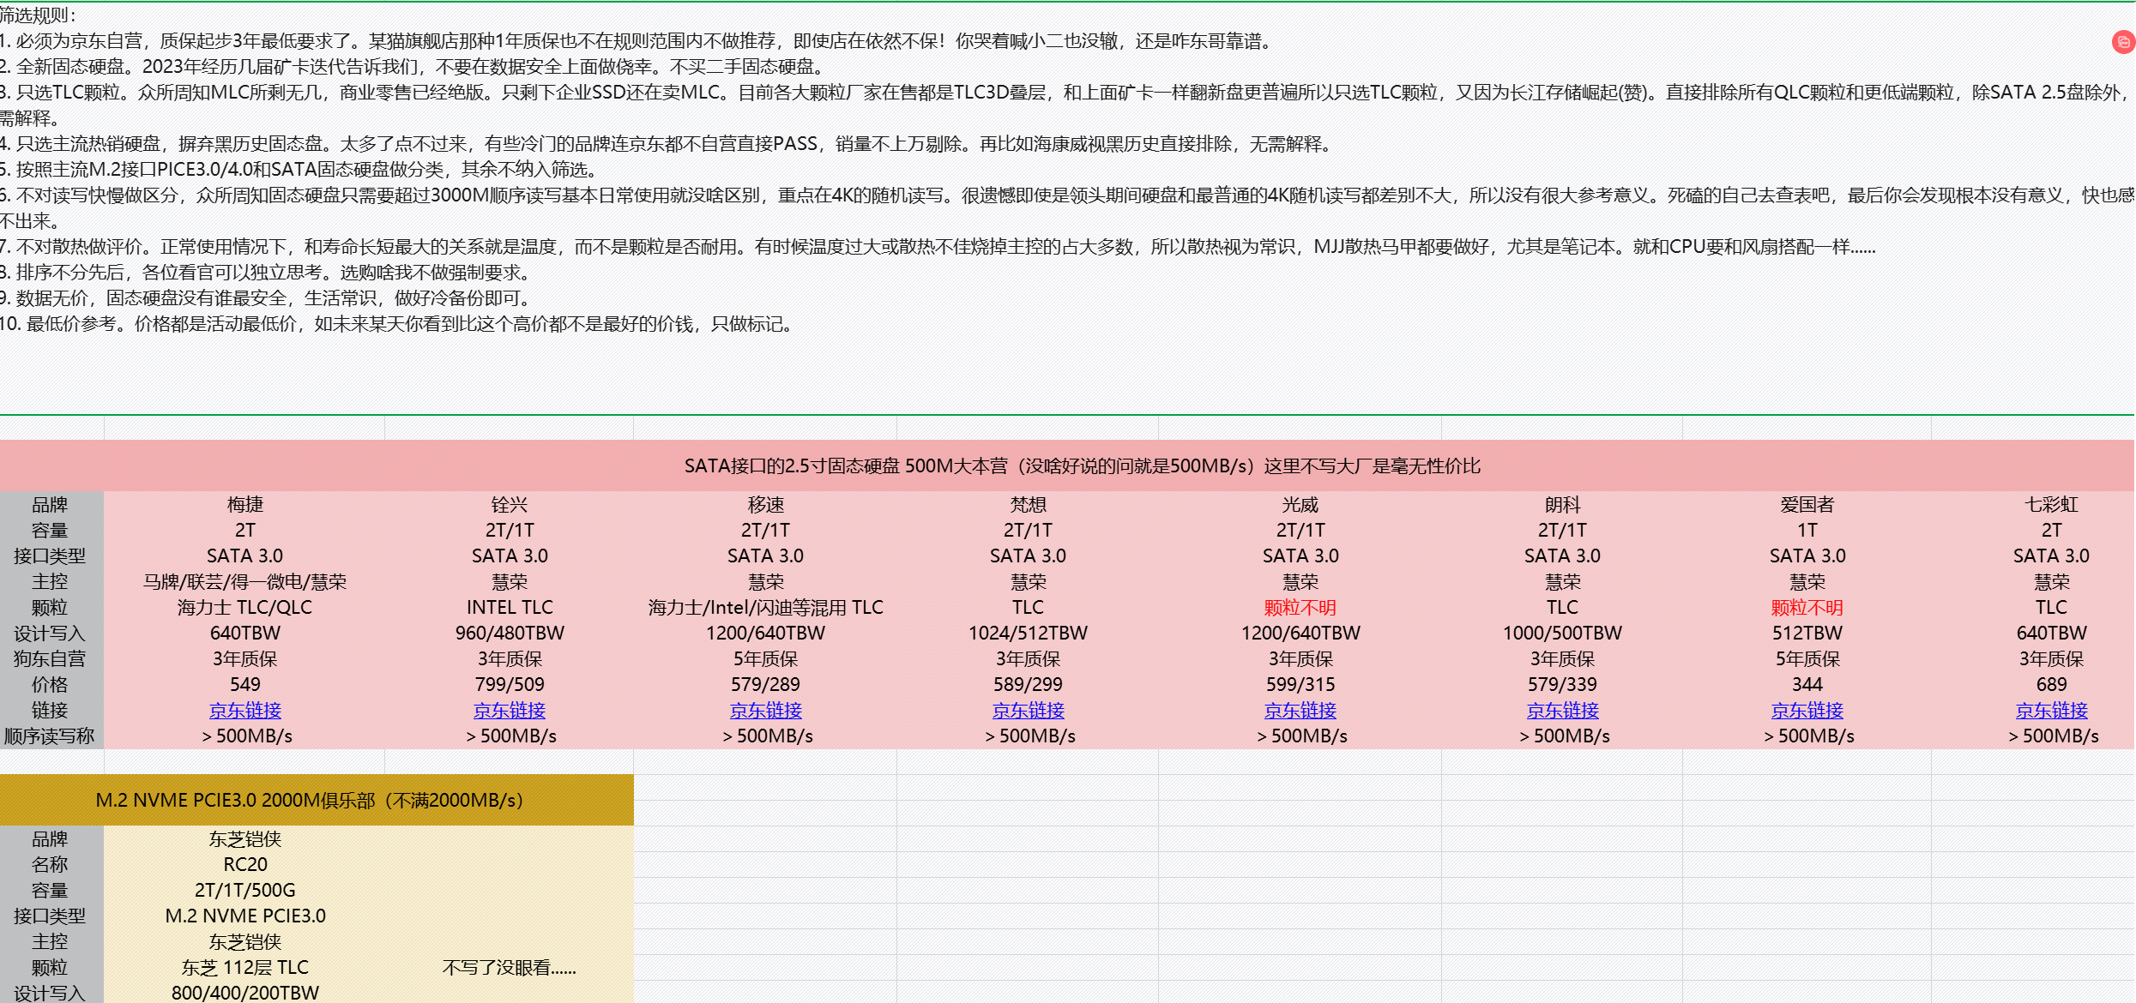Open 京东链接 under 爱国者 column
Viewport: 2136px width, 1003px height.
[x=1807, y=711]
